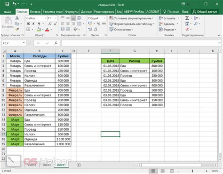Screen dimensions: 223x174
Task: Click the AutoSum sigma icon
Action: point(187,18)
